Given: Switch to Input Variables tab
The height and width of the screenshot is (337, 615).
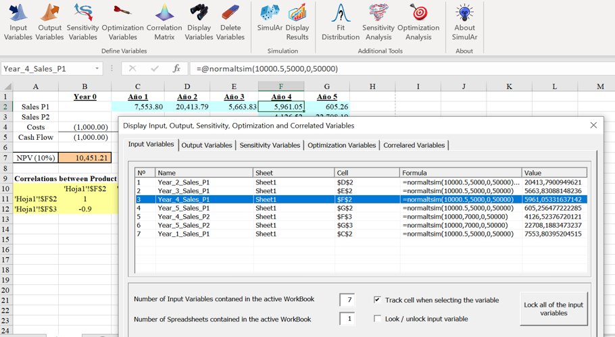Looking at the screenshot, I should (x=151, y=145).
